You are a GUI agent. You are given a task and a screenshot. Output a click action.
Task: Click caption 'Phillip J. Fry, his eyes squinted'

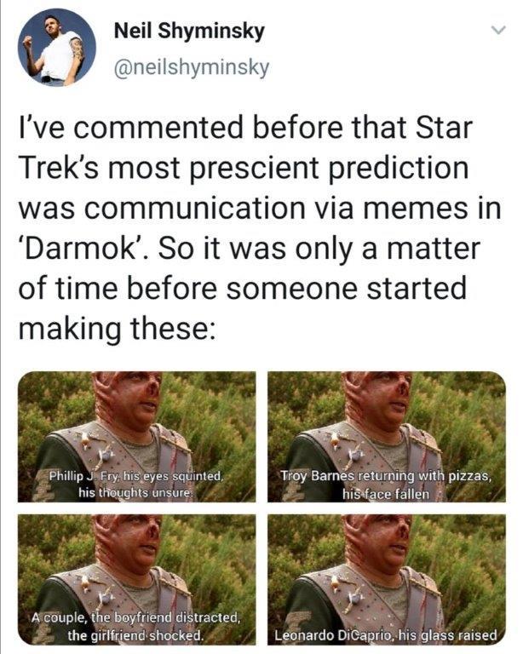[x=136, y=476]
